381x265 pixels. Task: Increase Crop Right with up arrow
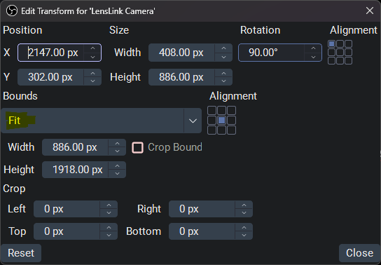tap(244, 205)
